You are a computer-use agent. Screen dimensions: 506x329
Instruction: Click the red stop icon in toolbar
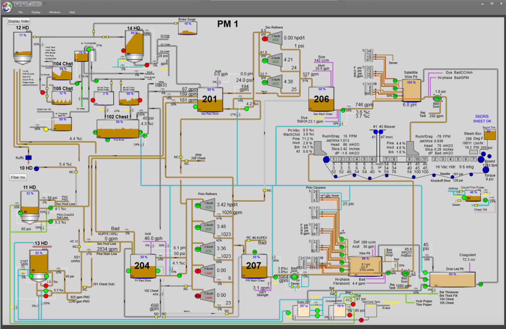tap(36, 4)
